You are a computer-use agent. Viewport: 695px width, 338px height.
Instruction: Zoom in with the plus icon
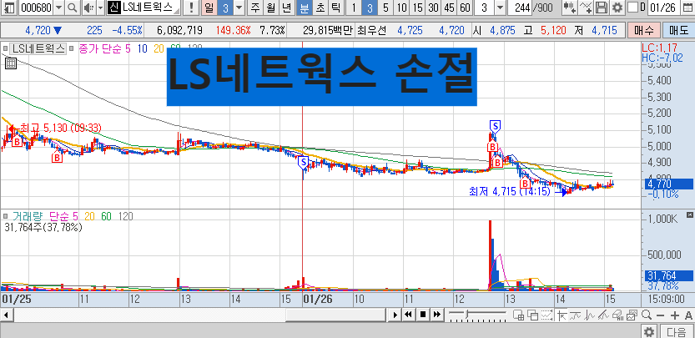click(x=675, y=315)
